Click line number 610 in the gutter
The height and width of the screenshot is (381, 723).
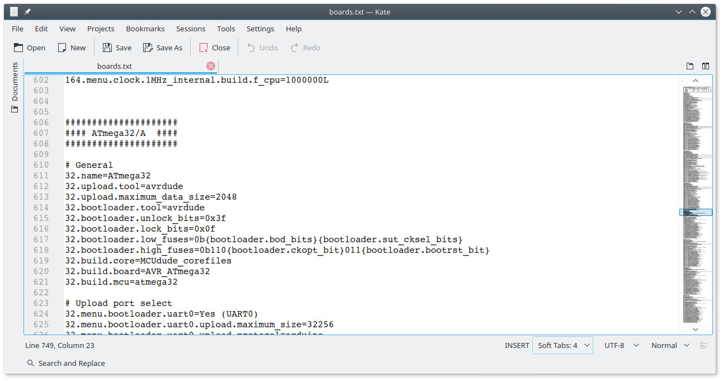(41, 165)
